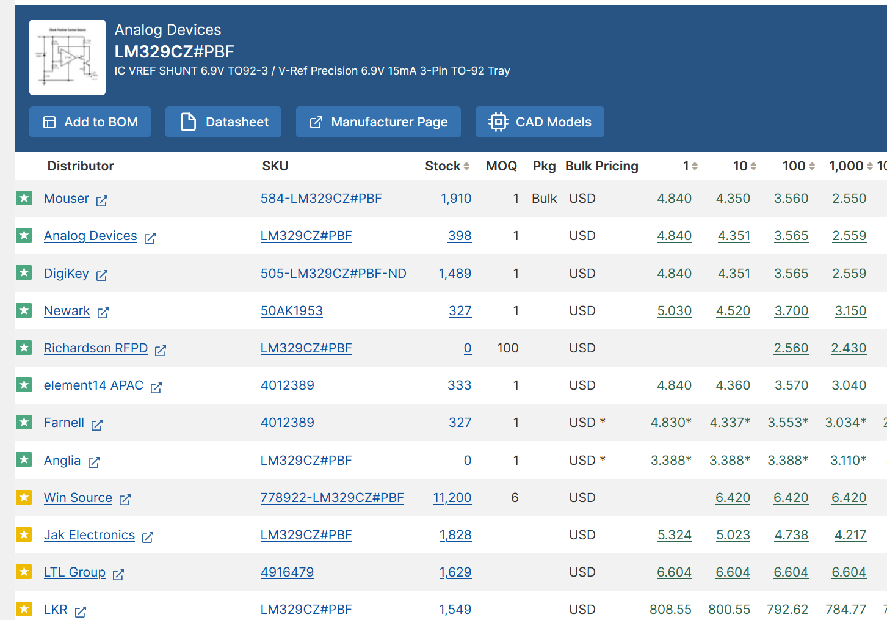Click Mouser stock value 1,910
Image resolution: width=887 pixels, height=620 pixels.
(456, 199)
